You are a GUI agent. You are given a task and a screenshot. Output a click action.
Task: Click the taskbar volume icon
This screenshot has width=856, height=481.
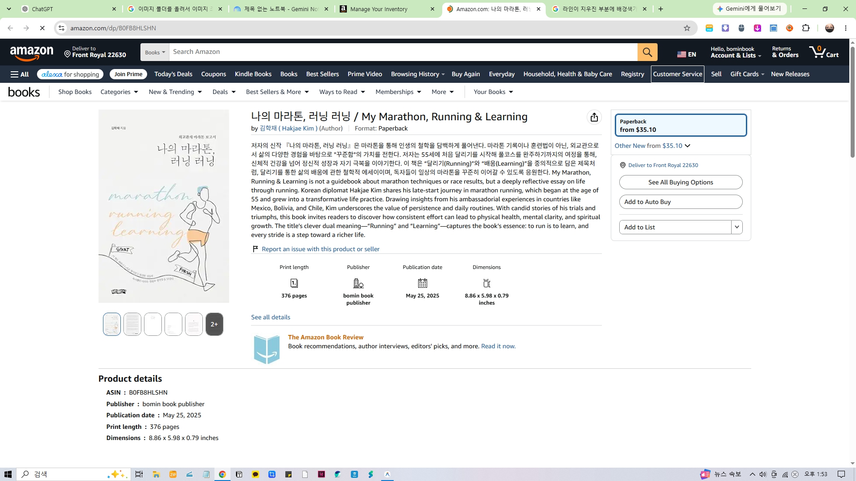(x=763, y=474)
